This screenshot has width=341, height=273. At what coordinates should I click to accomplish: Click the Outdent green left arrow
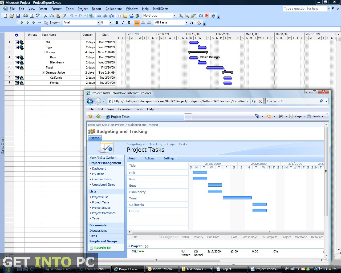click(x=21, y=23)
